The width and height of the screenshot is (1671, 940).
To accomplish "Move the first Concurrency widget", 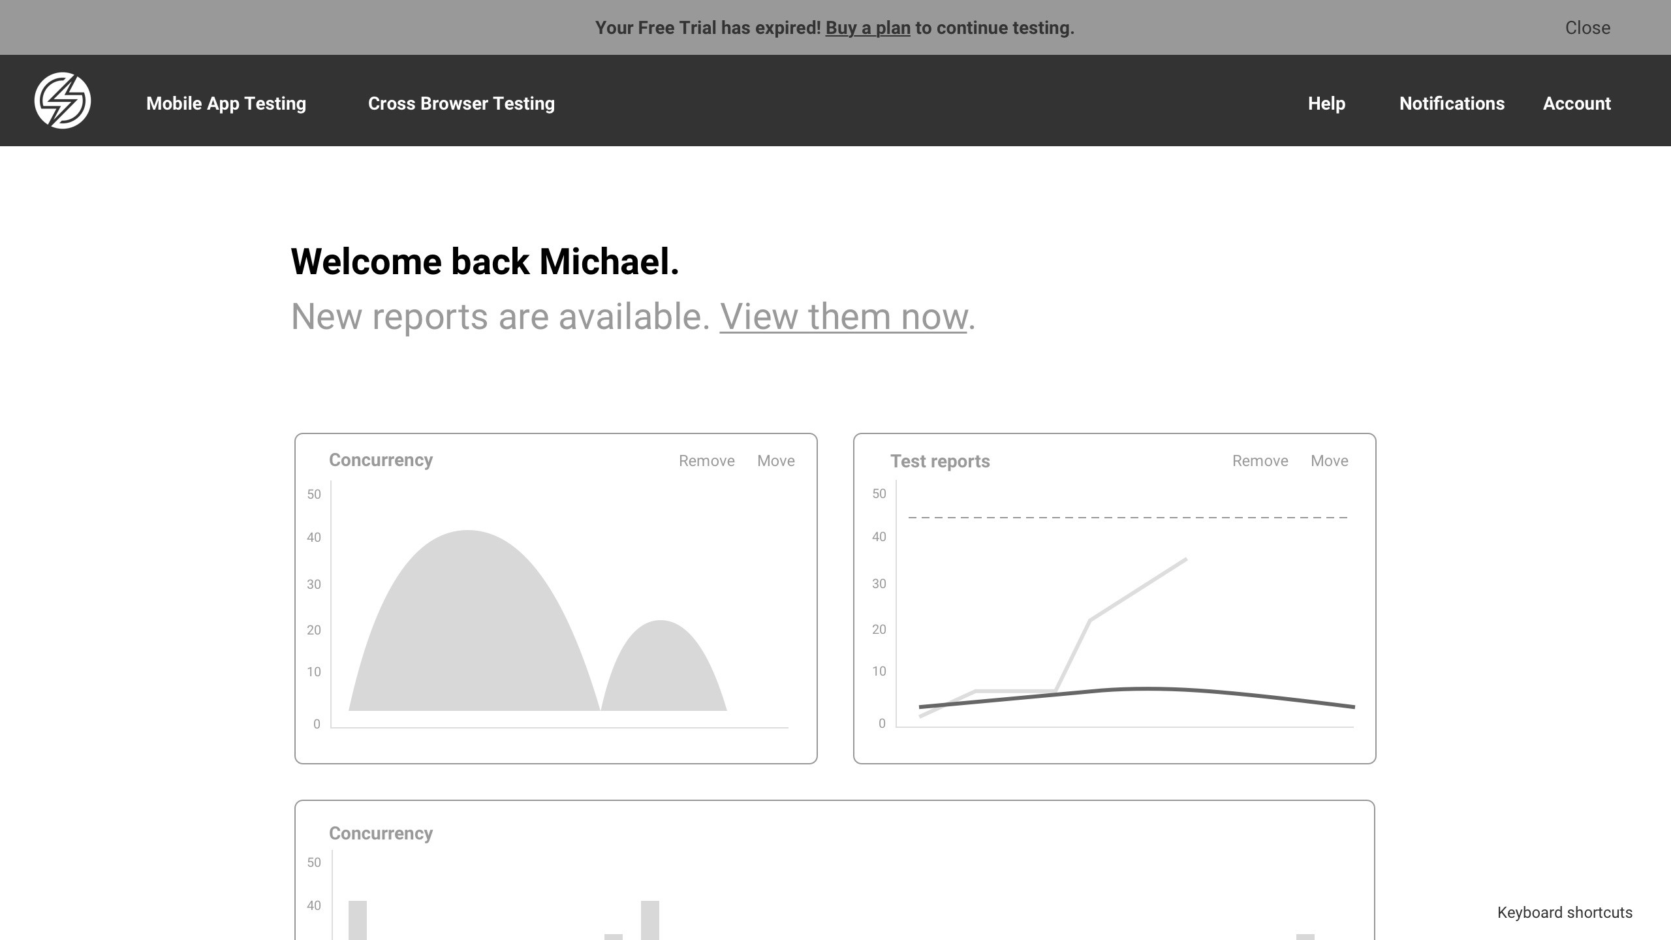I will pyautogui.click(x=775, y=461).
